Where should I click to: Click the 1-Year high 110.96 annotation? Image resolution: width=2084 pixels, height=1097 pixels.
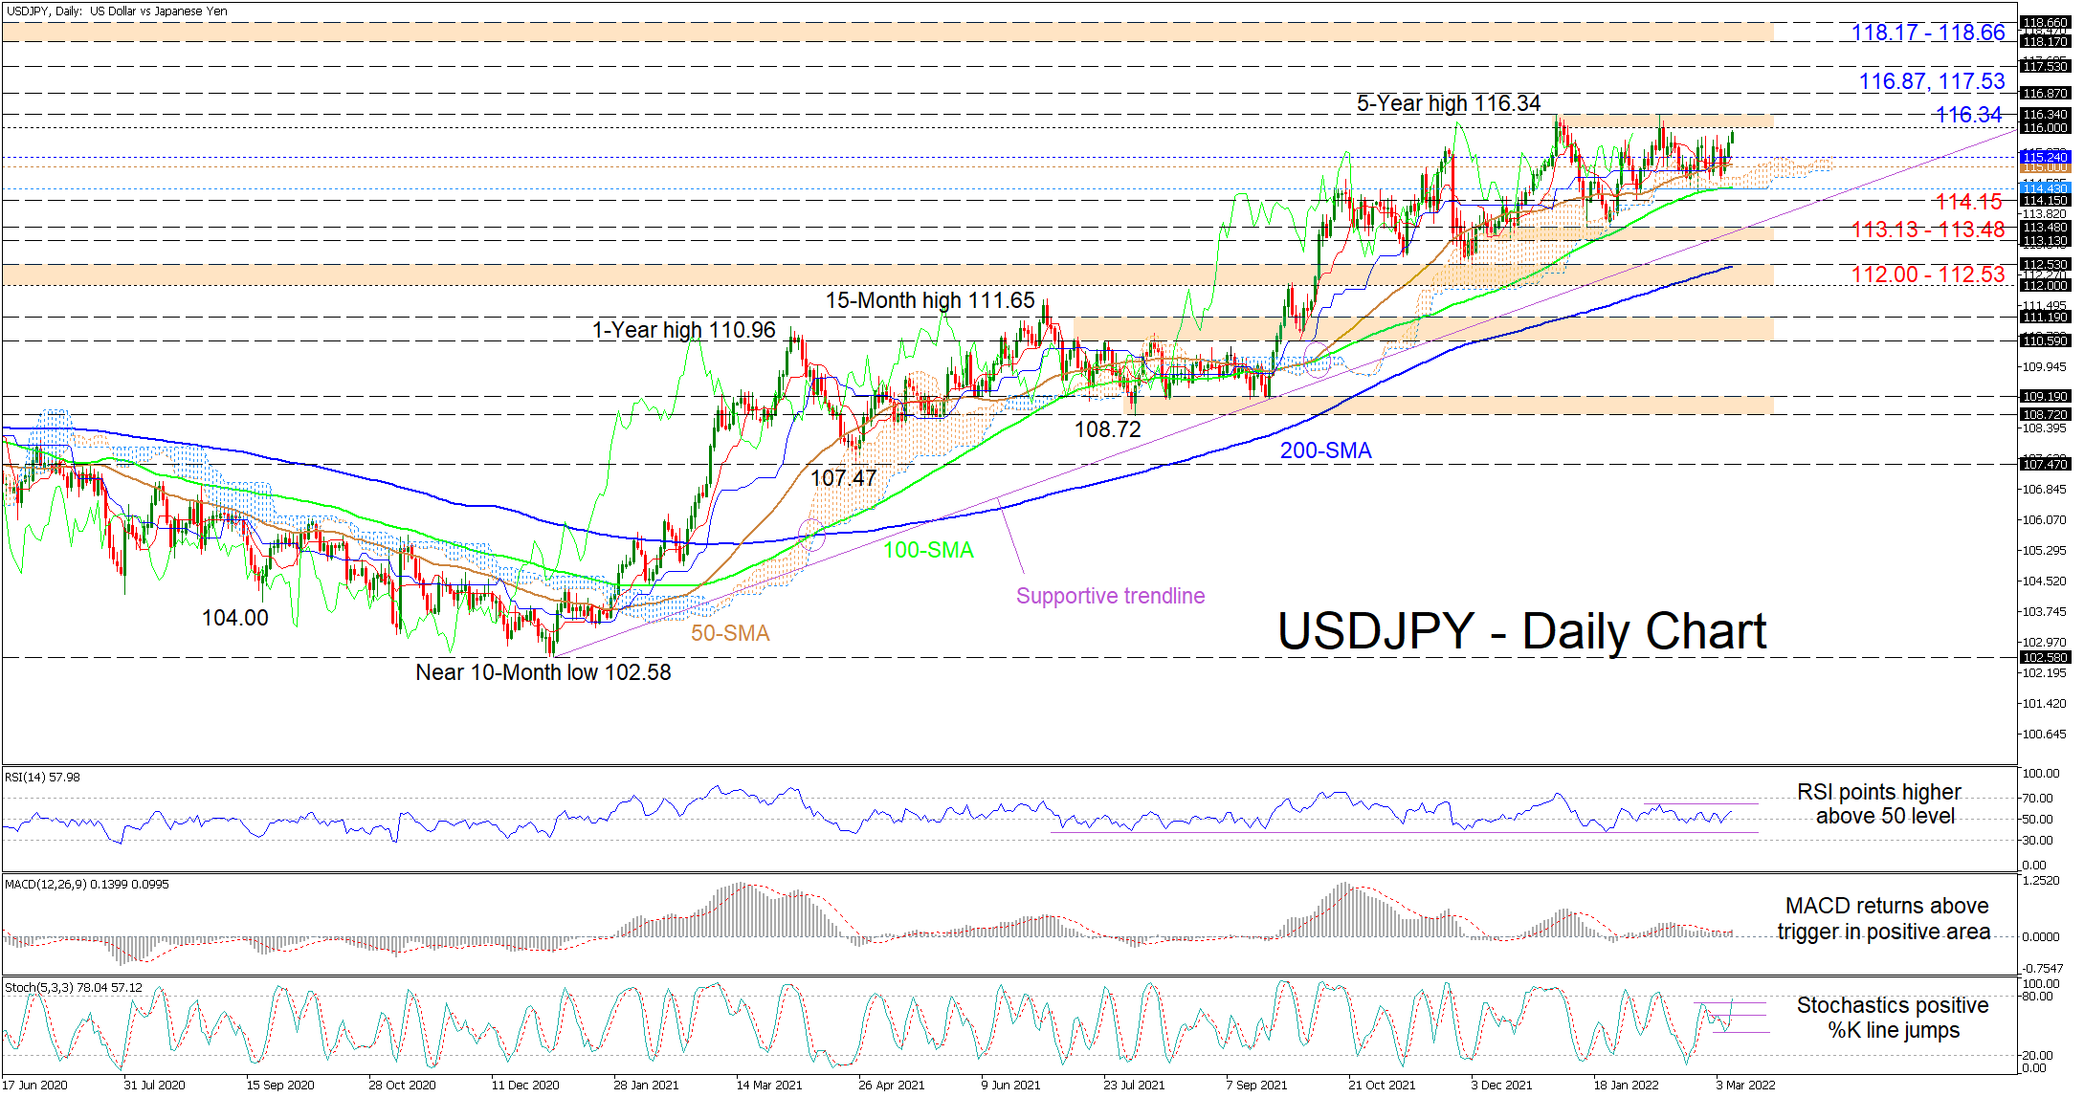[683, 330]
